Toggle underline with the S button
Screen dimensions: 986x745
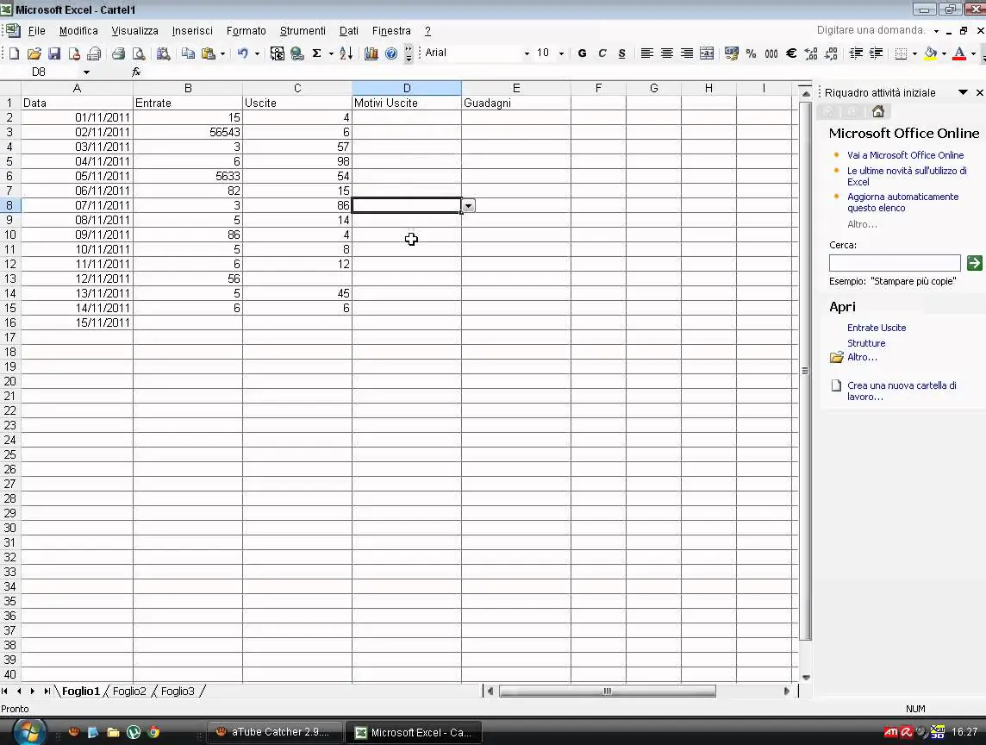621,53
